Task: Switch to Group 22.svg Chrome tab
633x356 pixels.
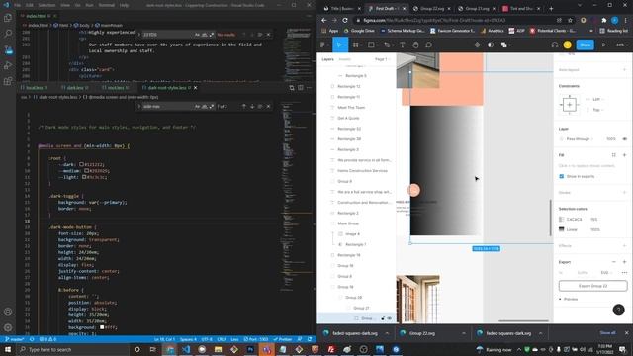Action: coord(431,9)
